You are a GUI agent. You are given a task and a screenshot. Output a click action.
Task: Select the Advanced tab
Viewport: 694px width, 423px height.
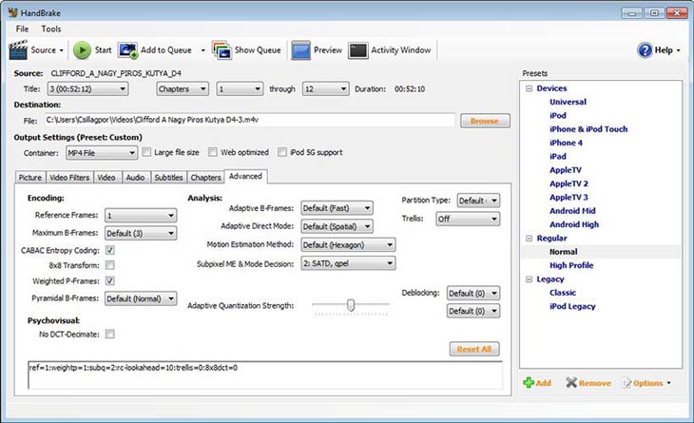(245, 176)
